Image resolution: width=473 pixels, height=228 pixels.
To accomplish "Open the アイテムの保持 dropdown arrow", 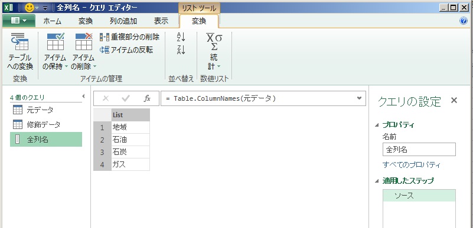I will pos(67,67).
